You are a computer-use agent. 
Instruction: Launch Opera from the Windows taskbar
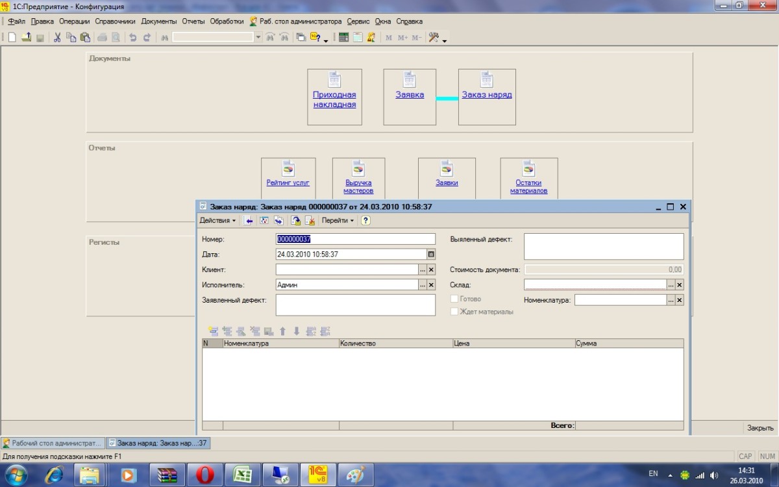204,475
